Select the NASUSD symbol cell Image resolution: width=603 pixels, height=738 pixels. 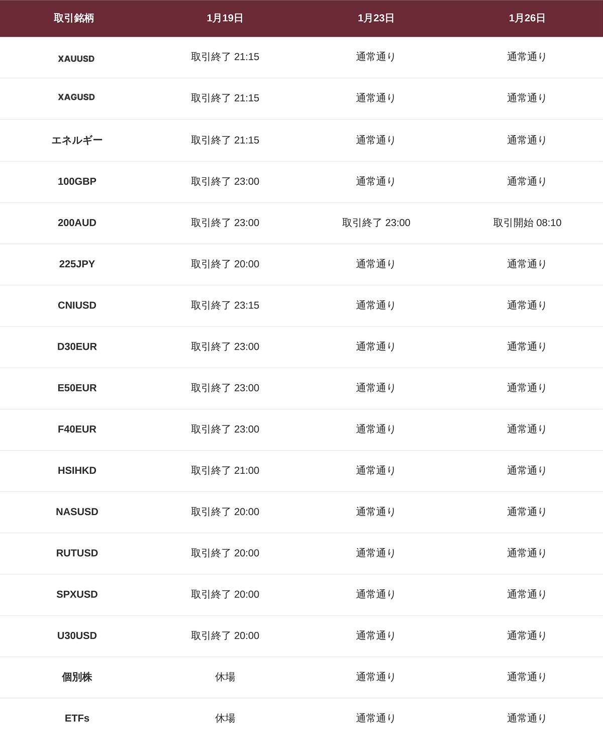(x=77, y=512)
